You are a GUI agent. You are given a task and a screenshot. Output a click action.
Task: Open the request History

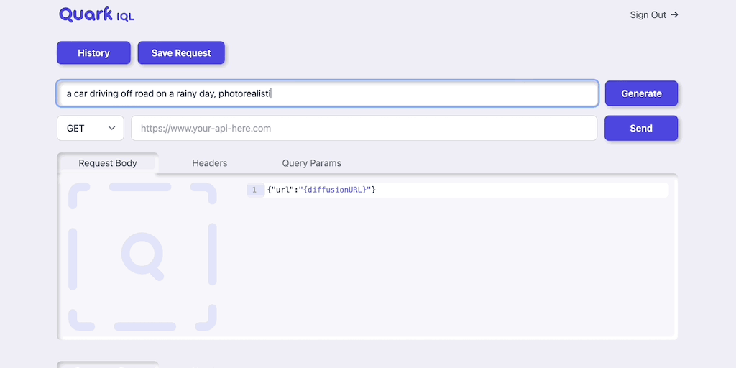click(93, 52)
